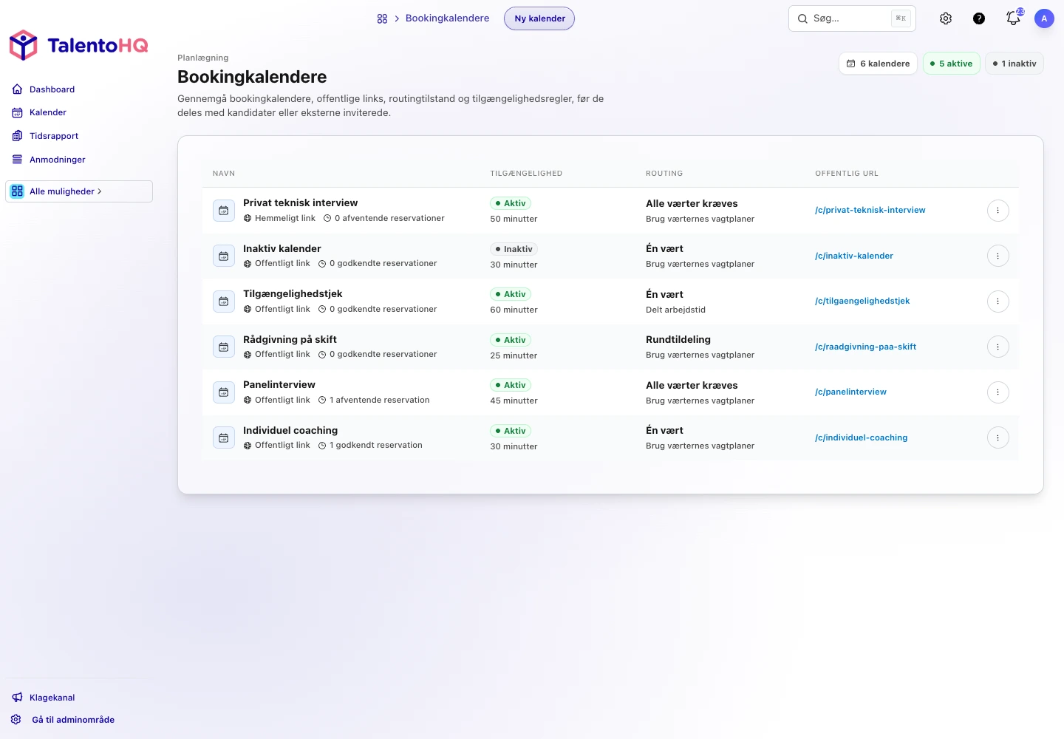Screen dimensions: 1064x739
Task: Open actions menu for Inaktiv kalender
Action: [x=997, y=256]
